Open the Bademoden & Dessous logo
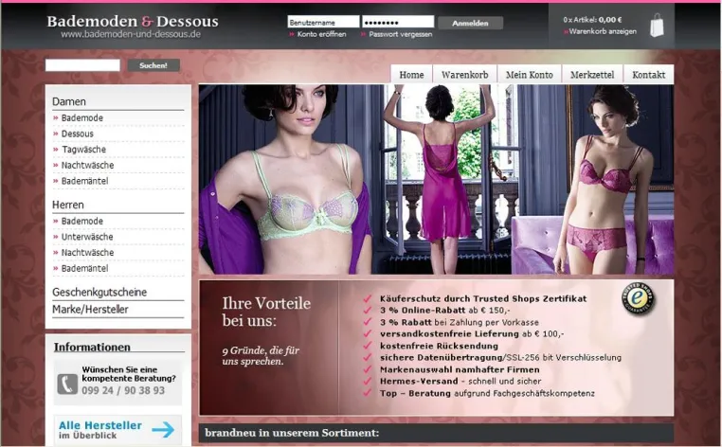Viewport: 722px width, 447px height. pos(133,21)
